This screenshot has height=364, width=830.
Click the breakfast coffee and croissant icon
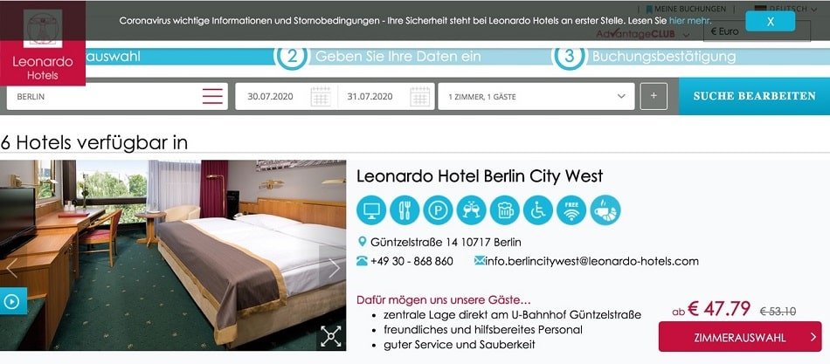[x=605, y=210]
